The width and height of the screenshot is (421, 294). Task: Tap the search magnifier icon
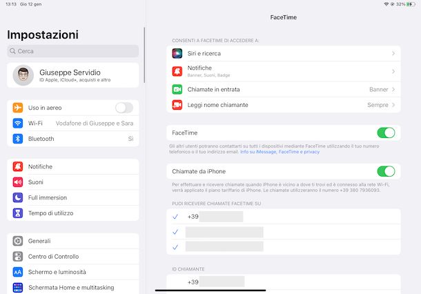pos(12,51)
